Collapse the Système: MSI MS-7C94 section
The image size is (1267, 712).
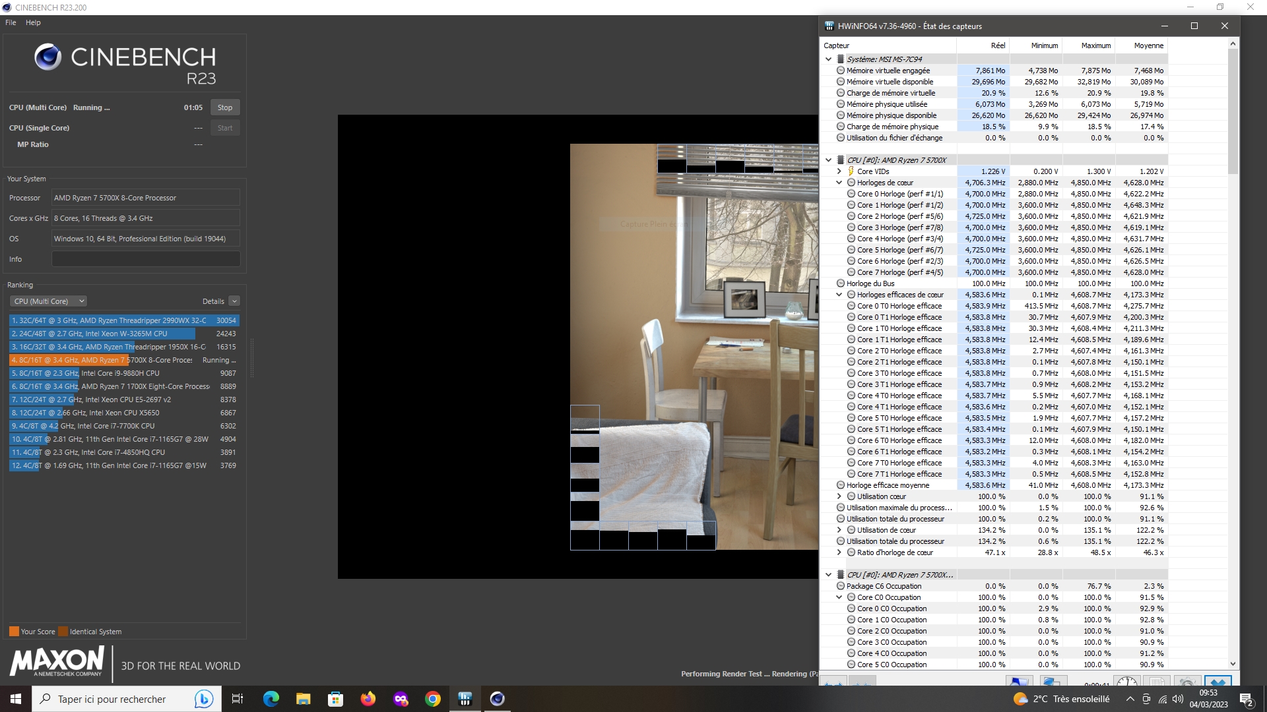(x=829, y=59)
